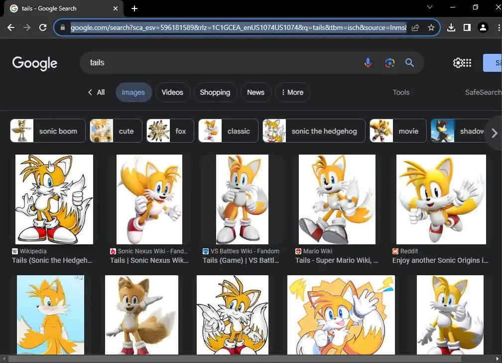
Task: Open a new tab with the plus icon
Action: 134,8
